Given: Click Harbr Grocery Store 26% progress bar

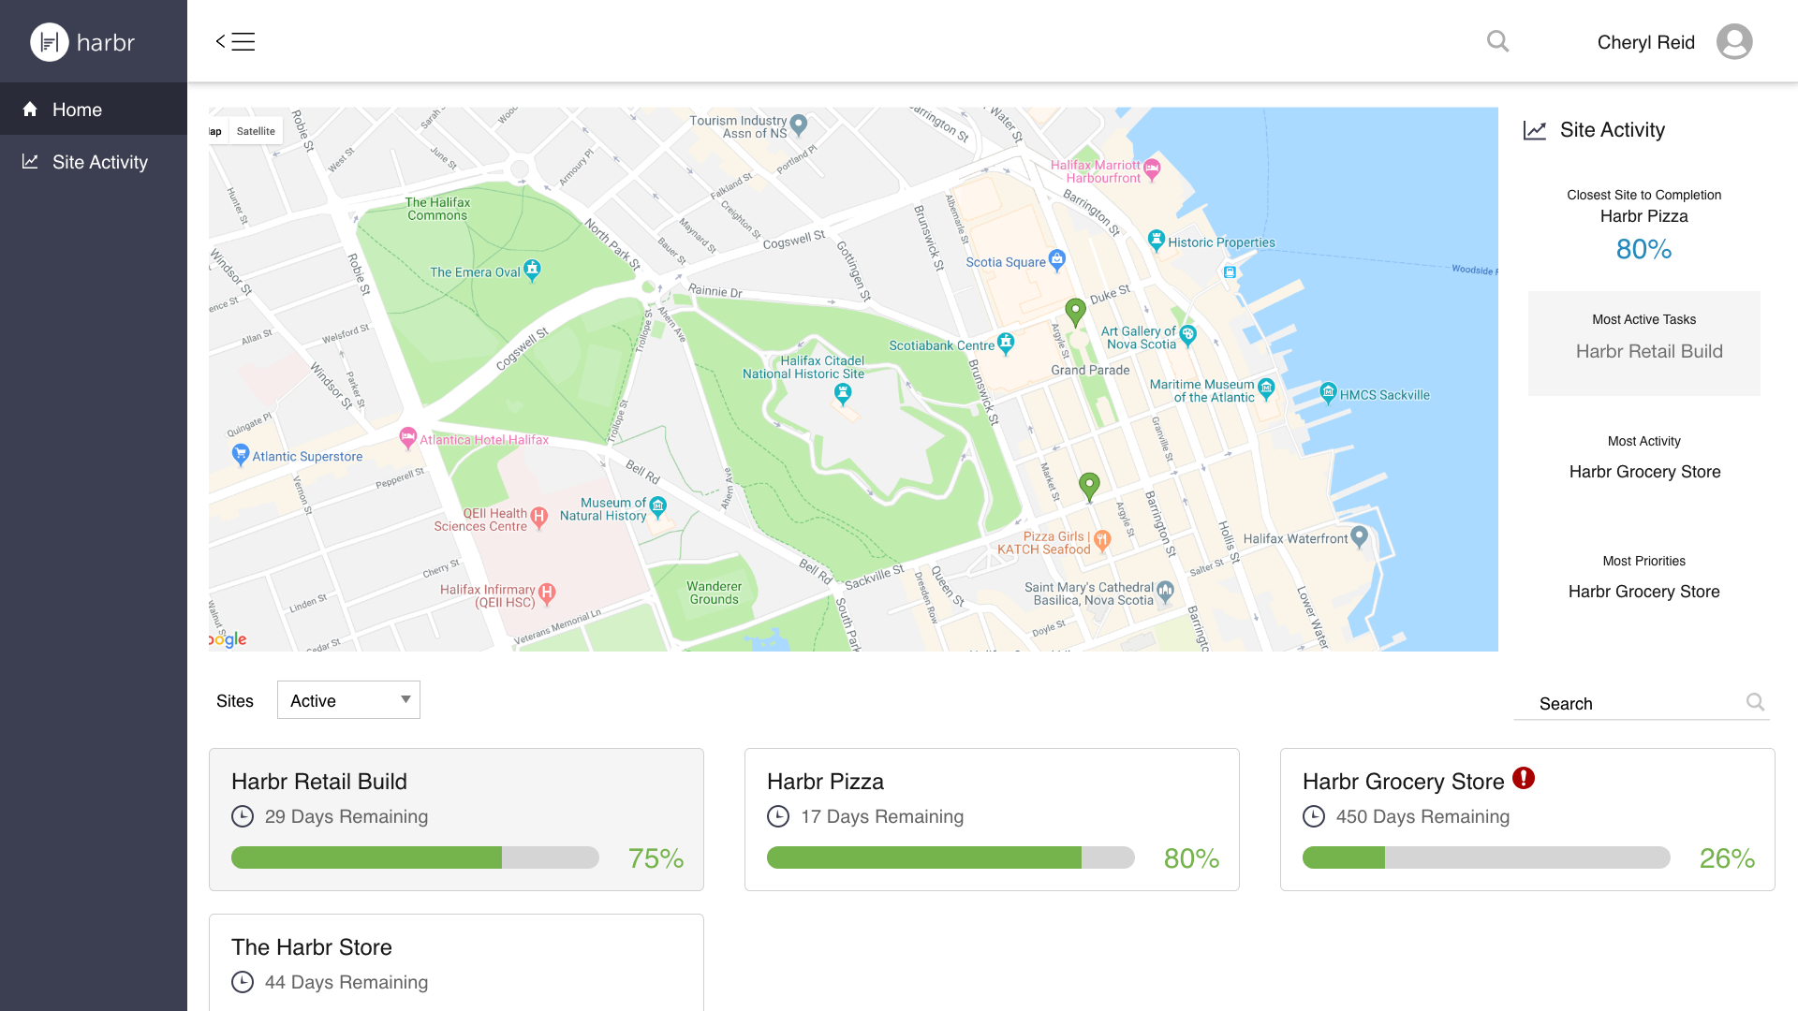Looking at the screenshot, I should click(x=1486, y=857).
